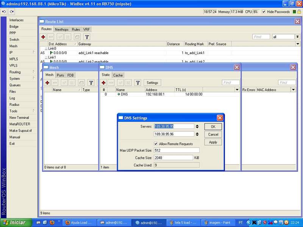Open filter funnel in Mesh window
Screen dimensions: 303x227
coord(91,83)
